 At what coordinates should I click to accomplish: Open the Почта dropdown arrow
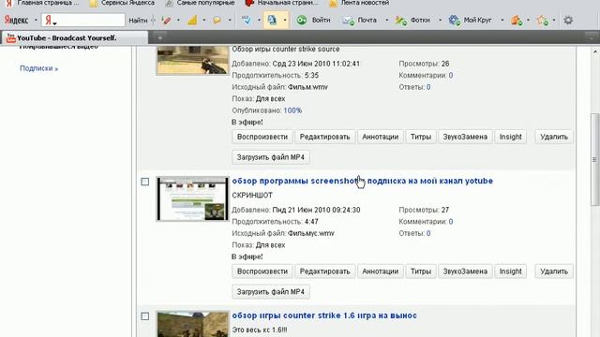[386, 20]
